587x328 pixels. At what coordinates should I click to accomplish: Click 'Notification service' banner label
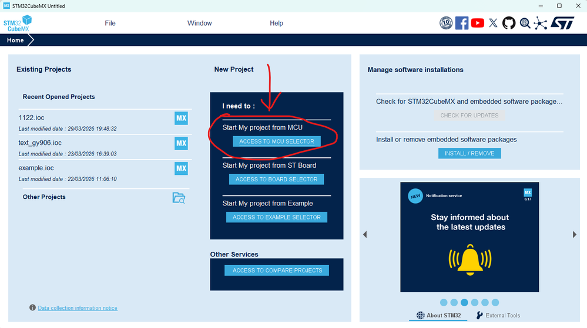pyautogui.click(x=444, y=195)
